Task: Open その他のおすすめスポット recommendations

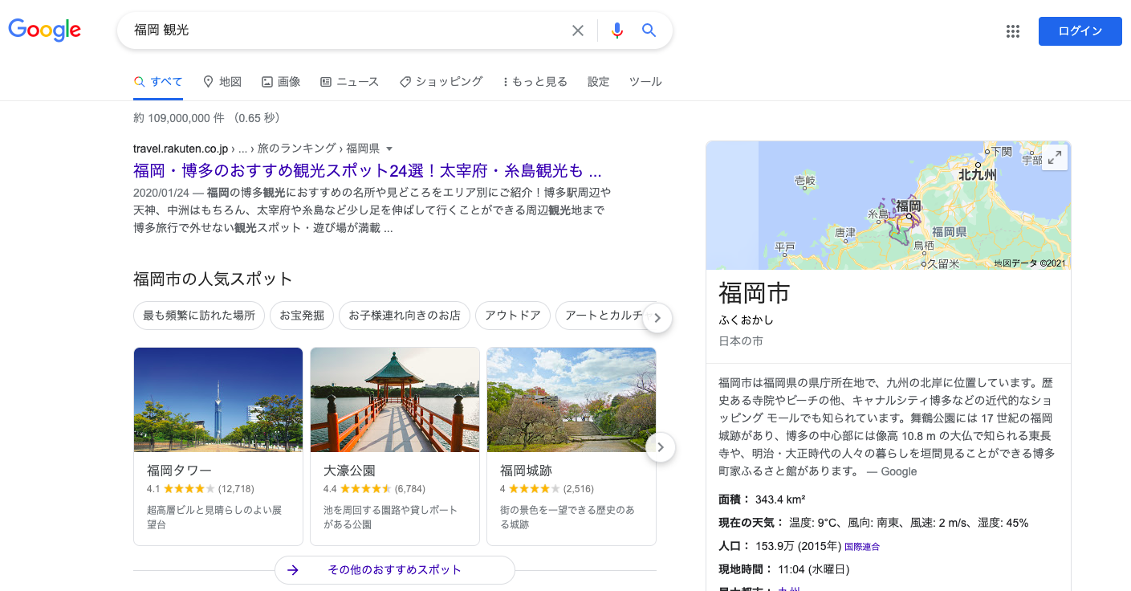Action: pos(394,569)
